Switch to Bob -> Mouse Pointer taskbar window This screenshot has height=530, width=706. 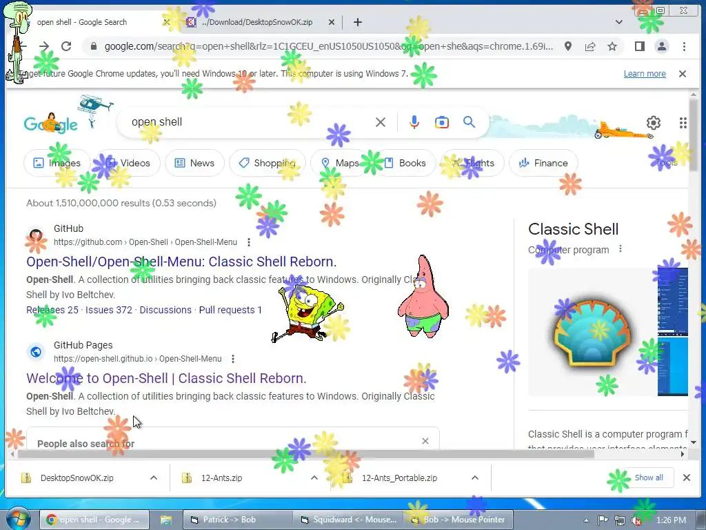[458, 520]
